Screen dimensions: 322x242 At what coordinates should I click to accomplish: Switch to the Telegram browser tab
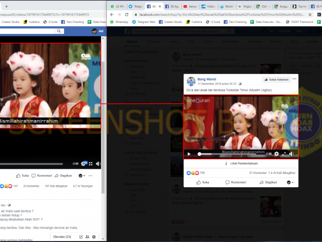tap(136, 6)
